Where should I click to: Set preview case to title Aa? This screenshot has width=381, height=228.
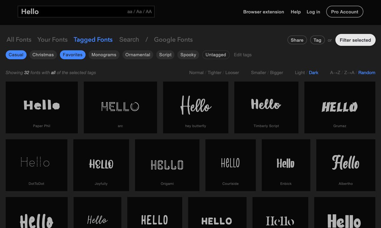pos(139,12)
